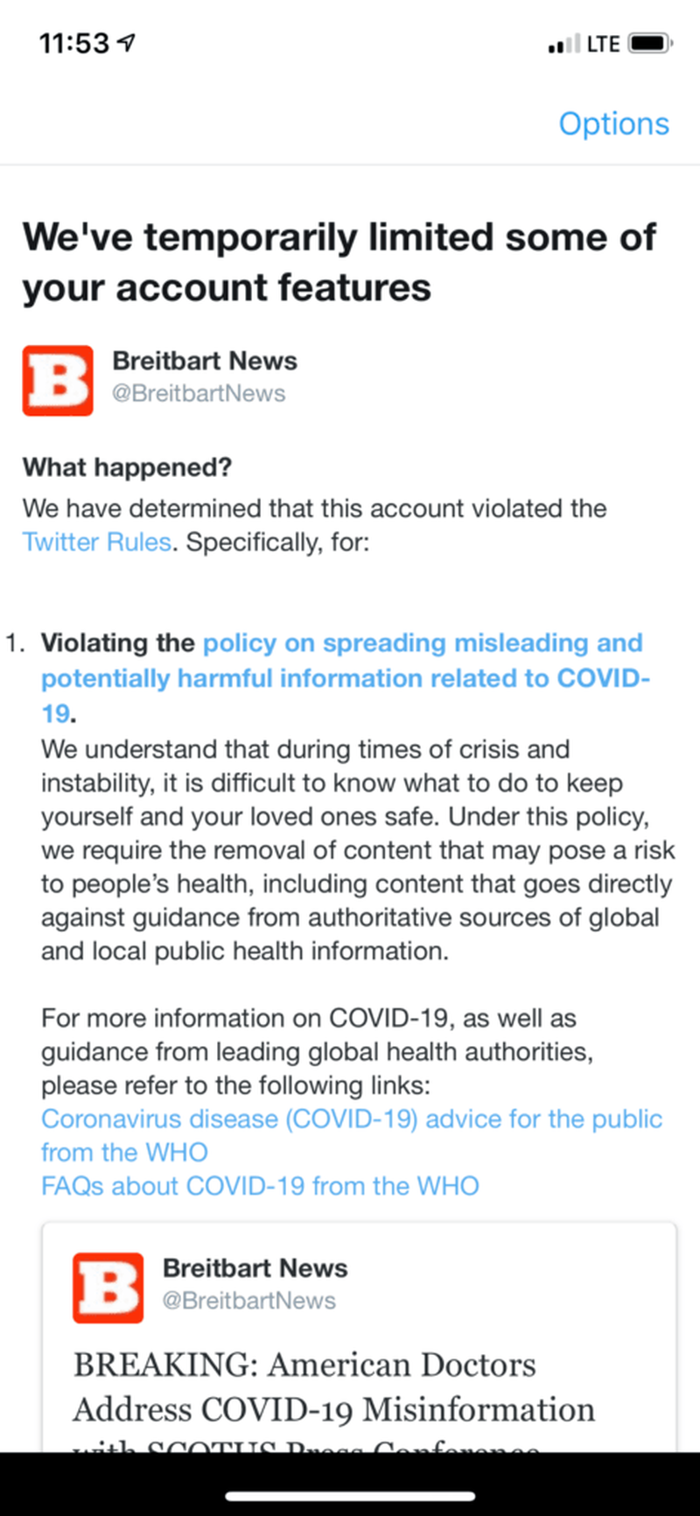Tap the 'temporarily limited' page heading
700x1516 pixels.
tap(339, 262)
